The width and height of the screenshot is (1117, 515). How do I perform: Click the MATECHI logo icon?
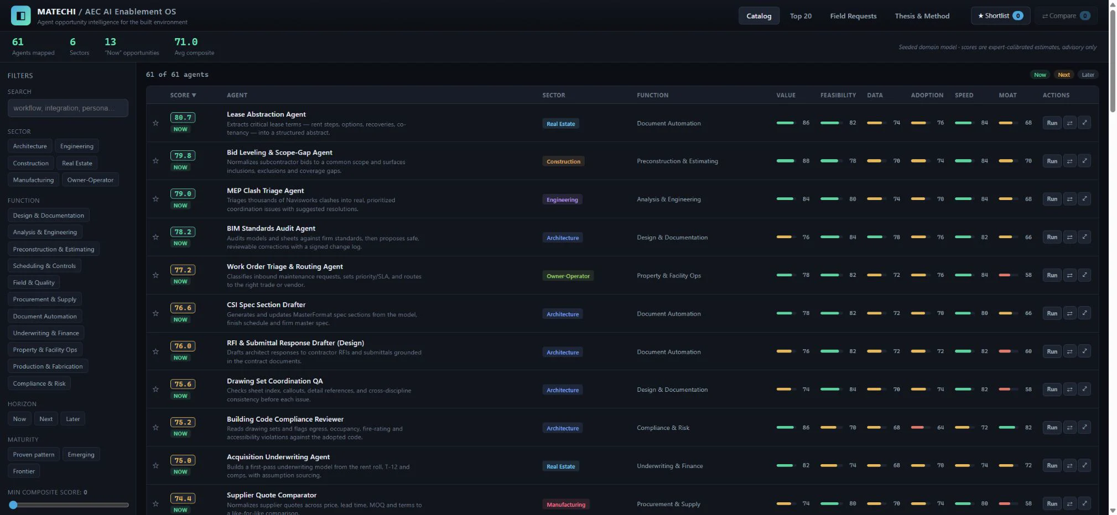point(21,15)
